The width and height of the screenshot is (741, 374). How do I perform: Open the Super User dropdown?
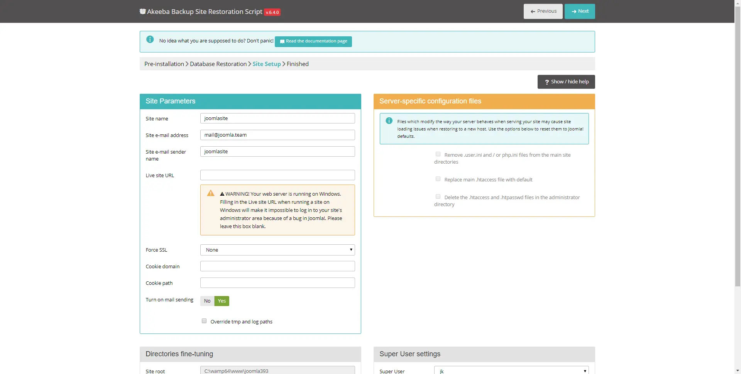(511, 370)
